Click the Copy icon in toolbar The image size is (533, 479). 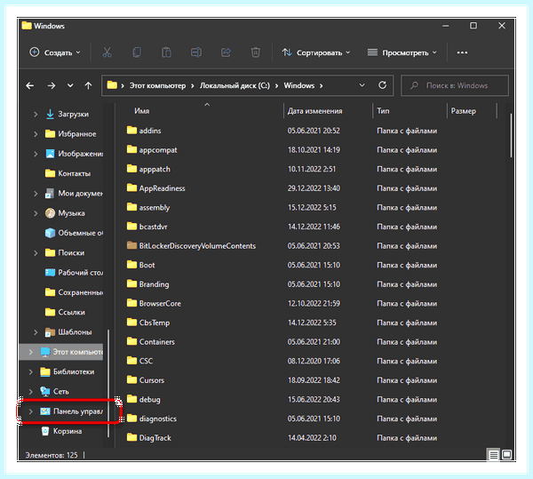(137, 52)
